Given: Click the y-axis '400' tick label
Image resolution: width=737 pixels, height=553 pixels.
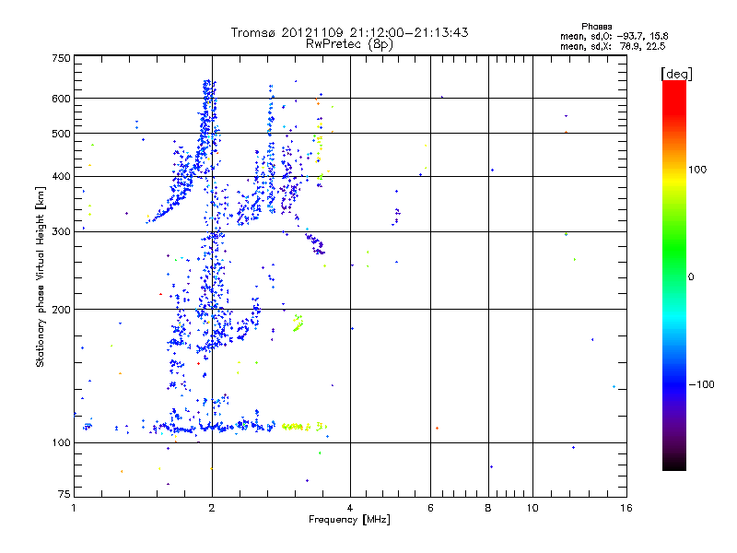Looking at the screenshot, I should pyautogui.click(x=61, y=177).
